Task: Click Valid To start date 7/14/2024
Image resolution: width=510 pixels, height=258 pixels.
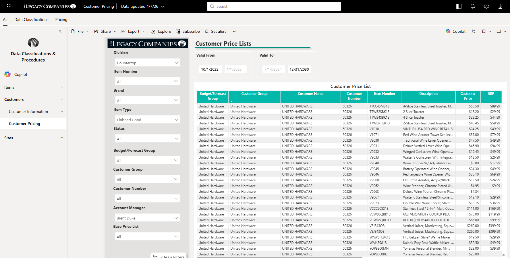Action: point(274,69)
